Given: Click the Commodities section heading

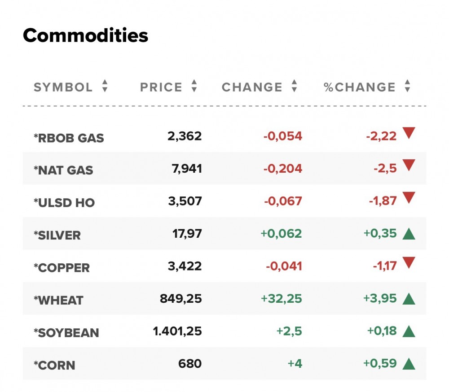Looking at the screenshot, I should coord(85,35).
